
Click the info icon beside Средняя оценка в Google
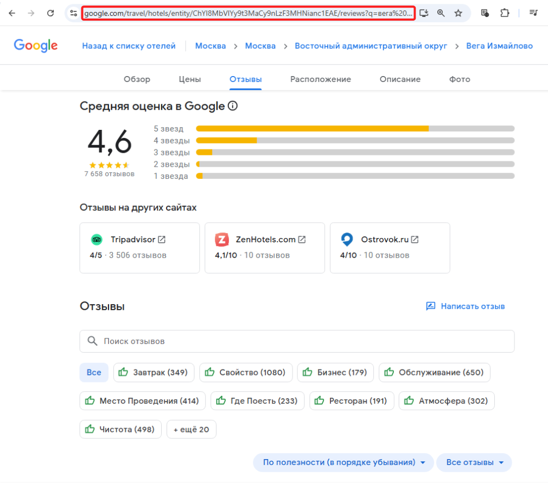233,106
